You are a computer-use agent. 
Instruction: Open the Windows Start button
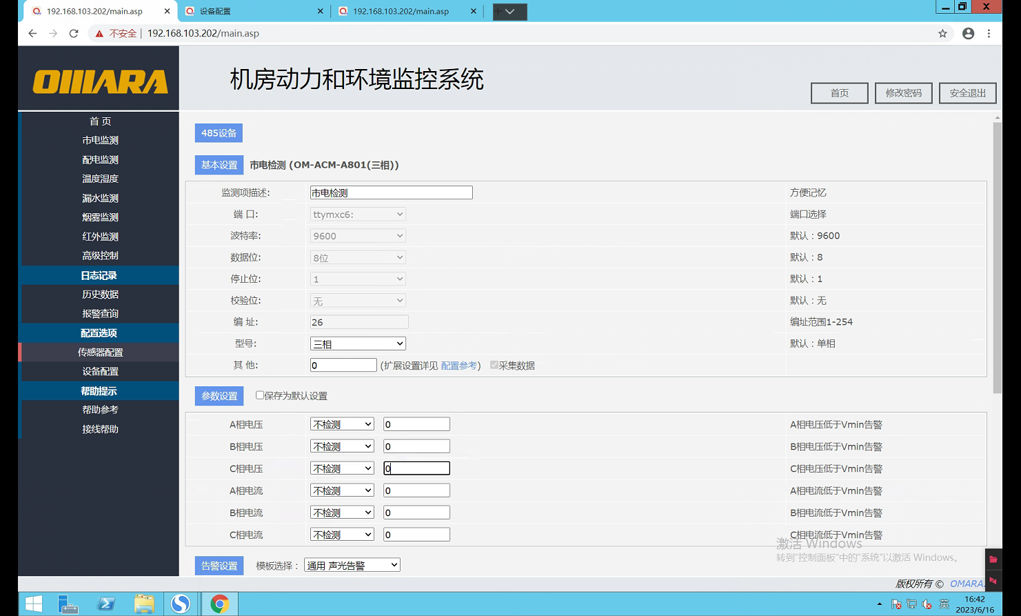[x=33, y=604]
